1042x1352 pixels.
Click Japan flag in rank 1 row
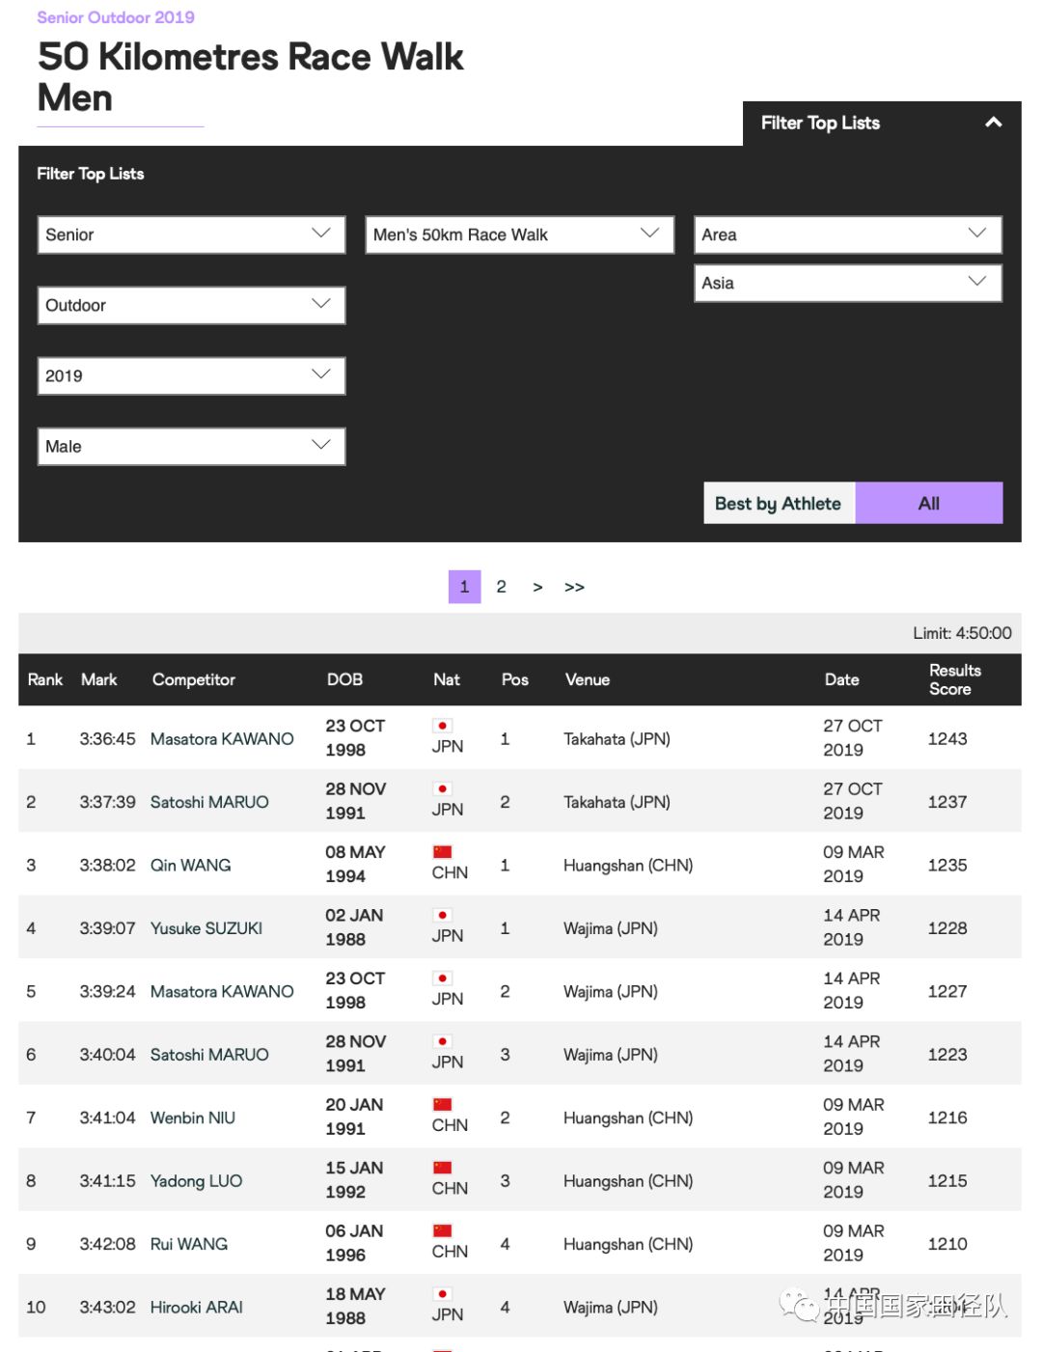click(443, 726)
